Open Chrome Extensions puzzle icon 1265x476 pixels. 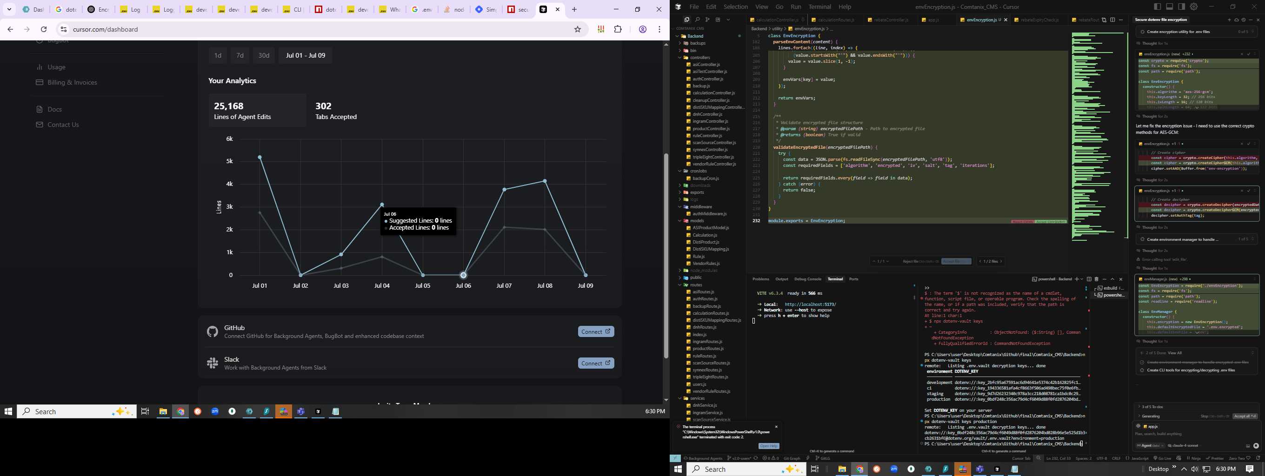(618, 29)
